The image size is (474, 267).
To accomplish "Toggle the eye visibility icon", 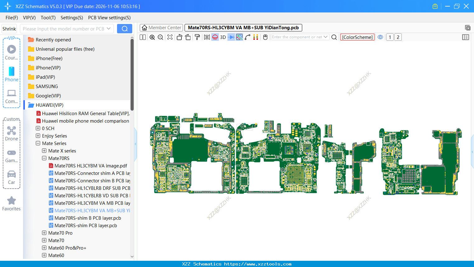I will pos(380,37).
